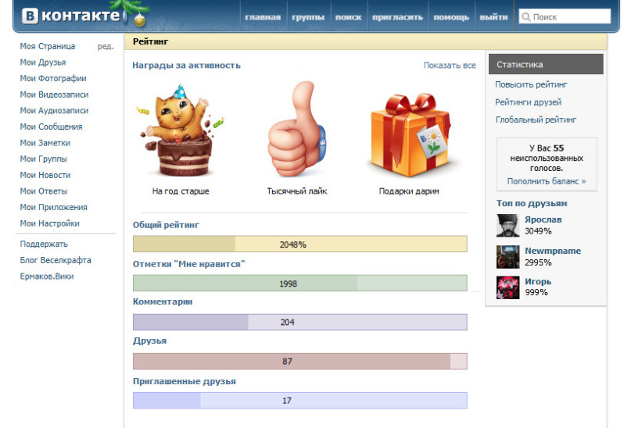Open Мои Фотографии

pyautogui.click(x=53, y=78)
